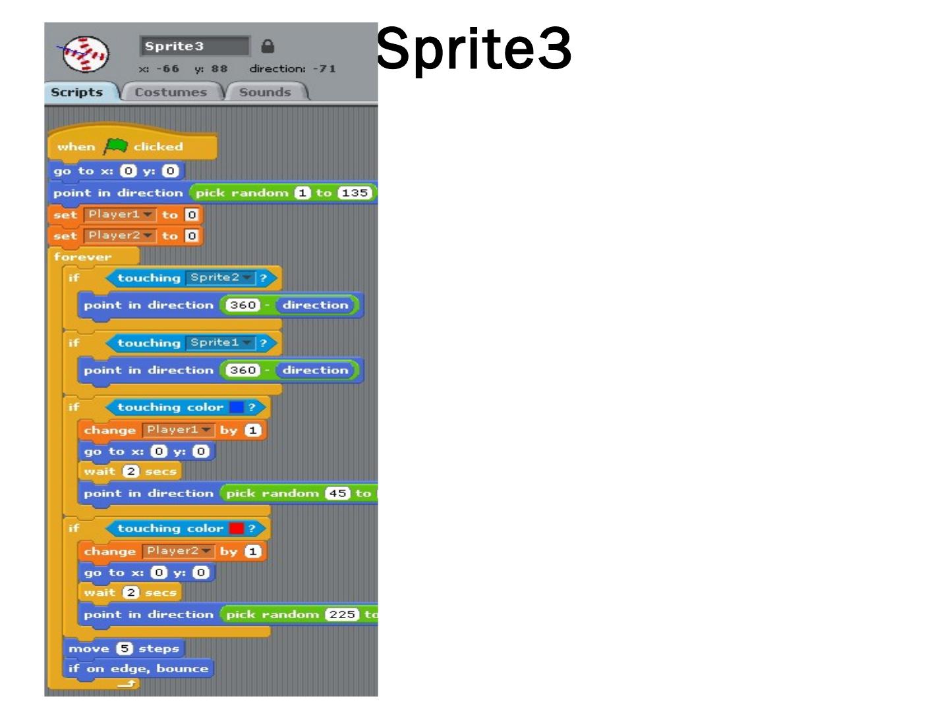Screen dimensions: 949x711
Task: Click the 'direction: -71' readout
Action: 293,68
